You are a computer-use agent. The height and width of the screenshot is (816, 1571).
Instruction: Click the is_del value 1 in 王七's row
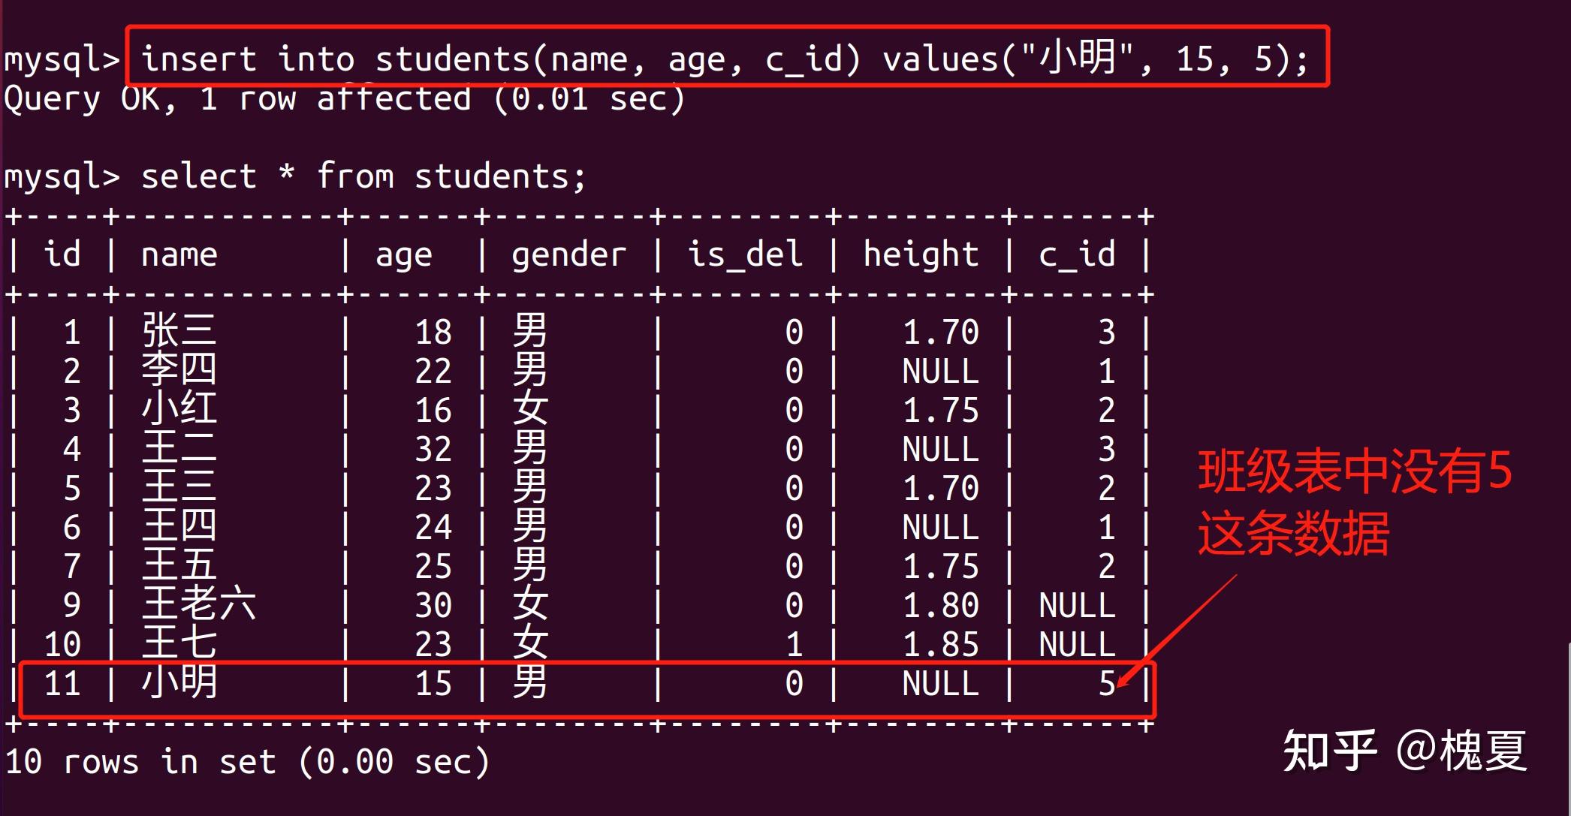(794, 644)
